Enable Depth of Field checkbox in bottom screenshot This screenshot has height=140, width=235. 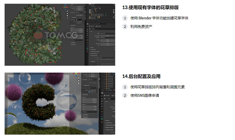click(x=106, y=130)
